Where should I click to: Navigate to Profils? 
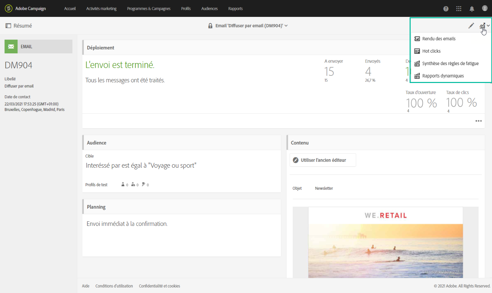186,9
